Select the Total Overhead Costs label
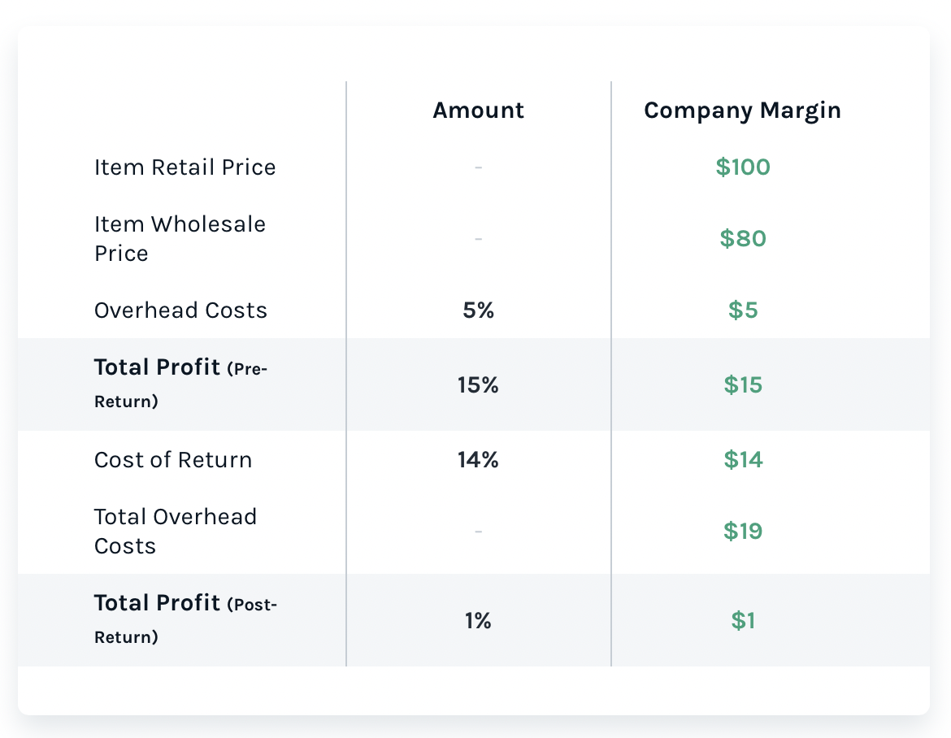Viewport: 951px width, 738px height. pos(176,532)
